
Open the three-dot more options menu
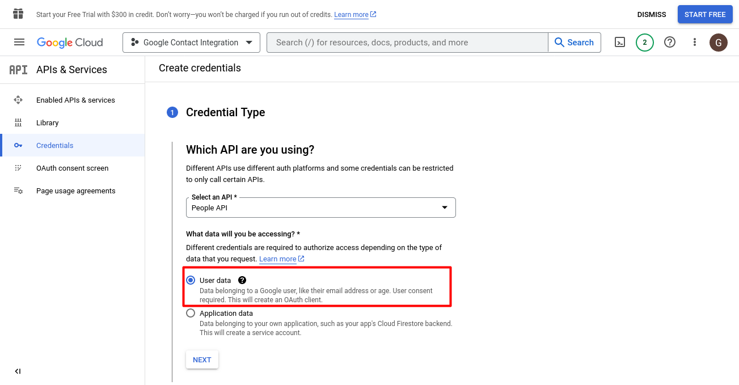[x=695, y=42]
